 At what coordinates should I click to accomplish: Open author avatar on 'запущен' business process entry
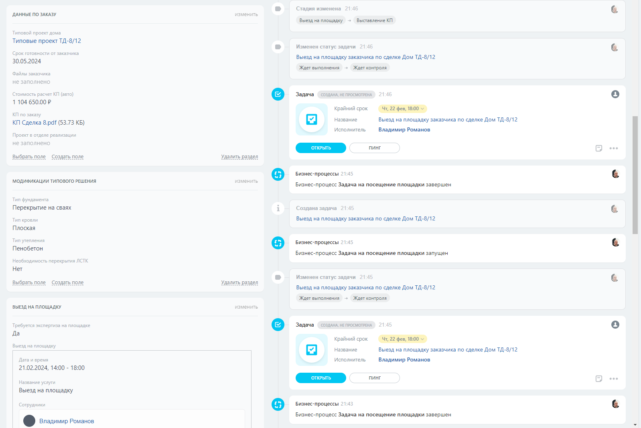click(616, 242)
